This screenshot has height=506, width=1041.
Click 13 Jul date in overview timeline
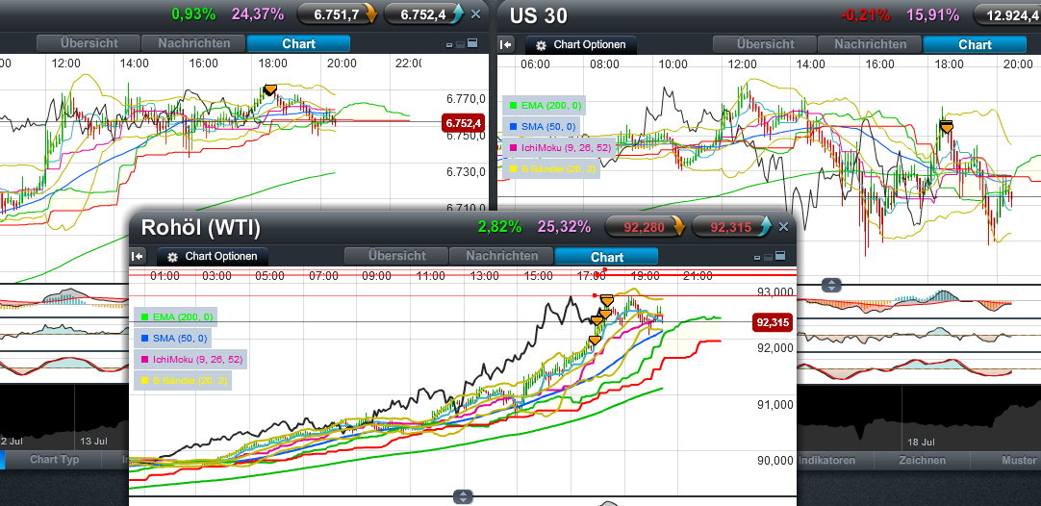tap(93, 441)
